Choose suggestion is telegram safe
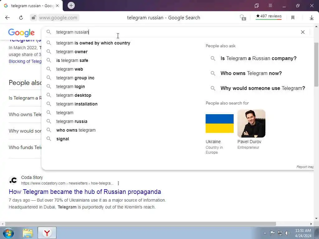The image size is (319, 239). point(72,61)
